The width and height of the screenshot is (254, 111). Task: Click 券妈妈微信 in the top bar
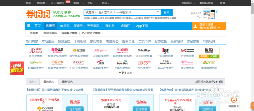(206, 3)
